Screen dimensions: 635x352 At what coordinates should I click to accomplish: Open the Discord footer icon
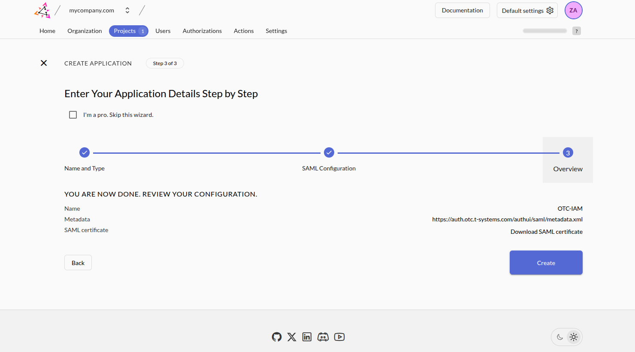tap(323, 337)
